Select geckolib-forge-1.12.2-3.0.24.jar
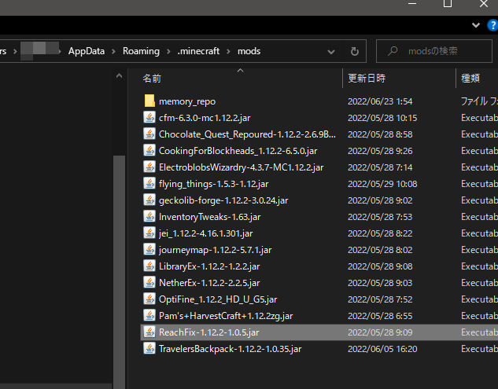This screenshot has height=389, width=498. click(223, 200)
